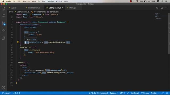Start Go Live server

145,93
